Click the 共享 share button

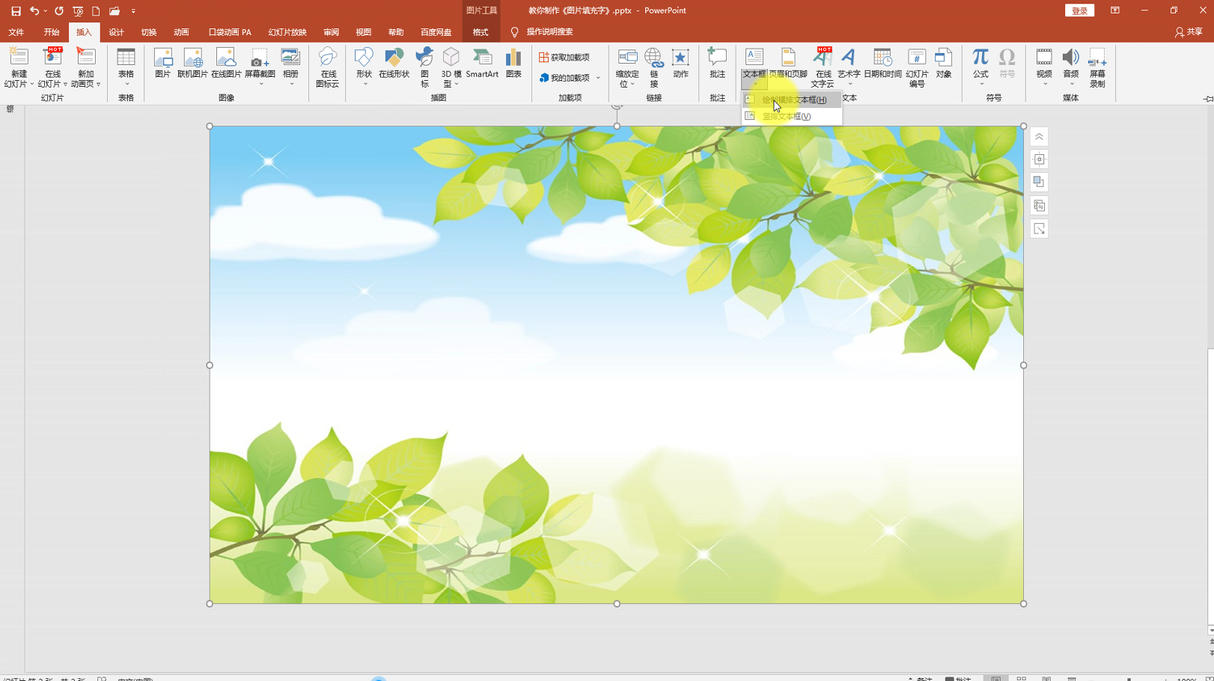pos(1189,32)
